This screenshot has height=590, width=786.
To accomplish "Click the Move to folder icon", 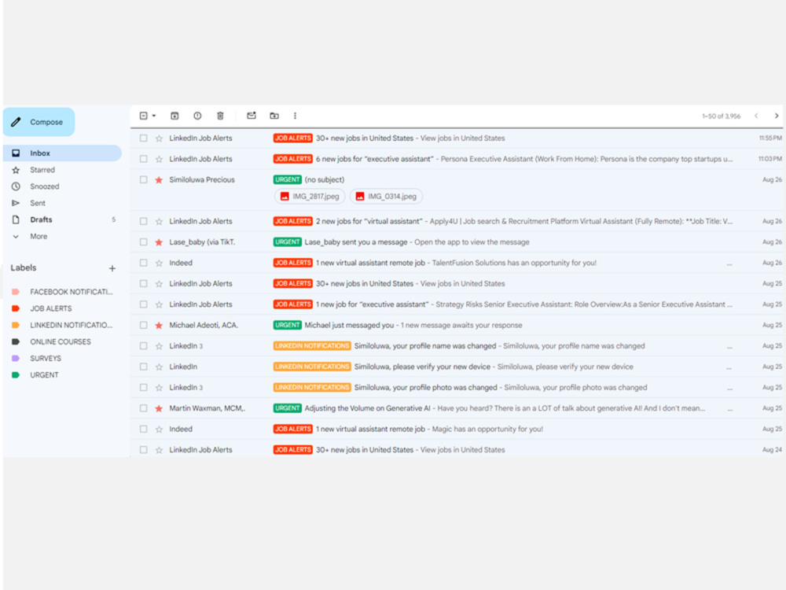I will (274, 116).
